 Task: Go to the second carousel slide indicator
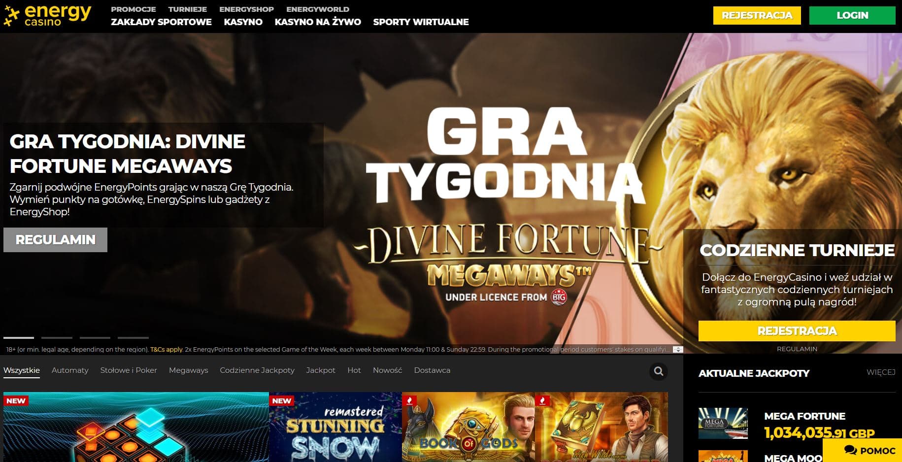pyautogui.click(x=57, y=338)
